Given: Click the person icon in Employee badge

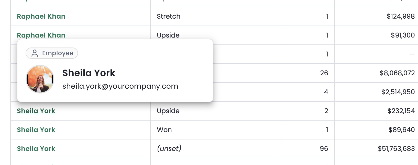Looking at the screenshot, I should [35, 53].
